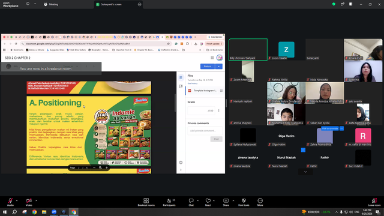The image size is (384, 216).
Task: Bookmark the page with the star icon
Action: [x=168, y=44]
